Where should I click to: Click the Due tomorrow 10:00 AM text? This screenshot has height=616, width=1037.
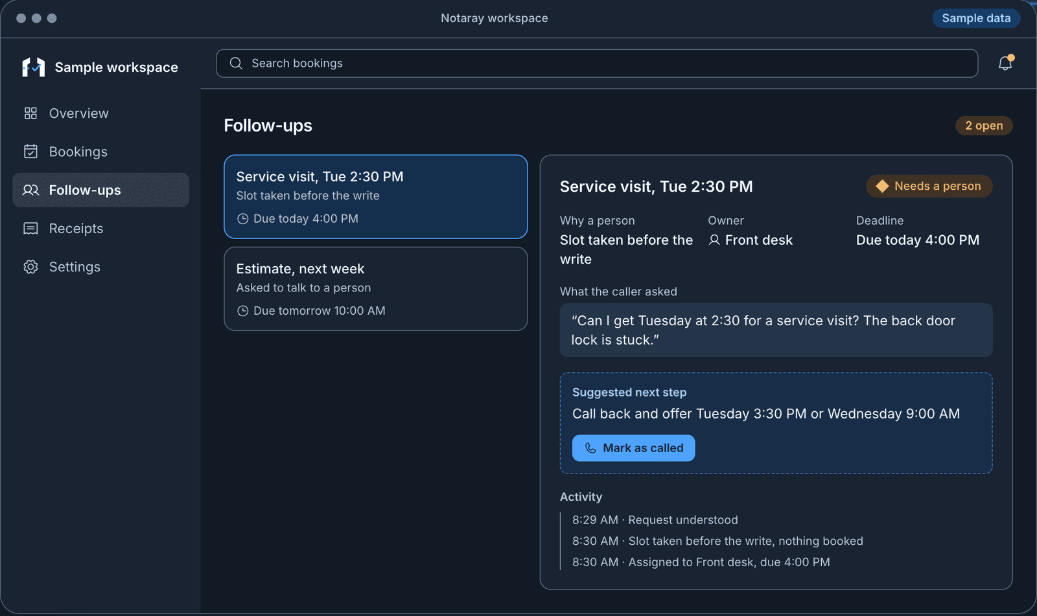[x=320, y=311]
